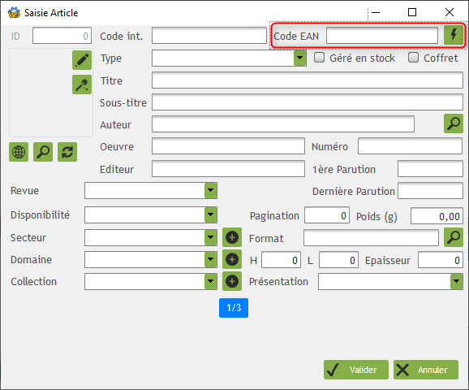This screenshot has height=390, width=469.
Task: Click the refresh arrows icon under image area
Action: (67, 152)
